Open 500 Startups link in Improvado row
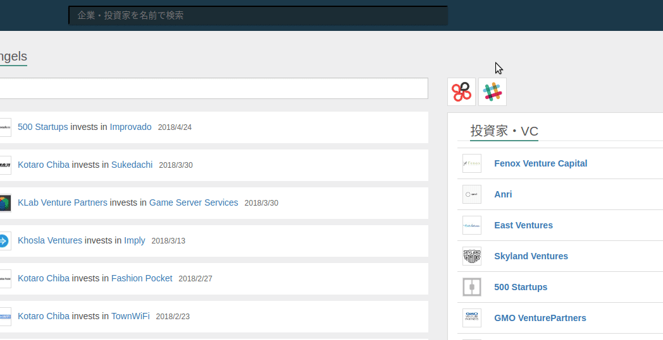 (43, 127)
